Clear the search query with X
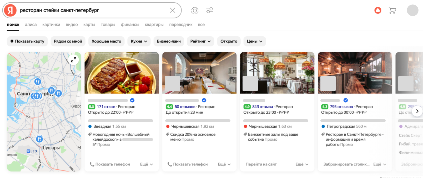The height and width of the screenshot is (178, 423). coord(173,10)
